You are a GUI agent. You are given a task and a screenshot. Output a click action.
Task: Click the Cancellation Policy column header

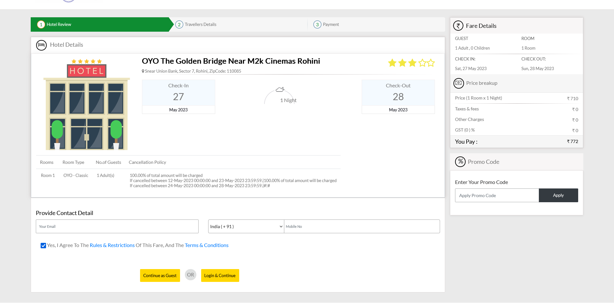[x=147, y=163]
